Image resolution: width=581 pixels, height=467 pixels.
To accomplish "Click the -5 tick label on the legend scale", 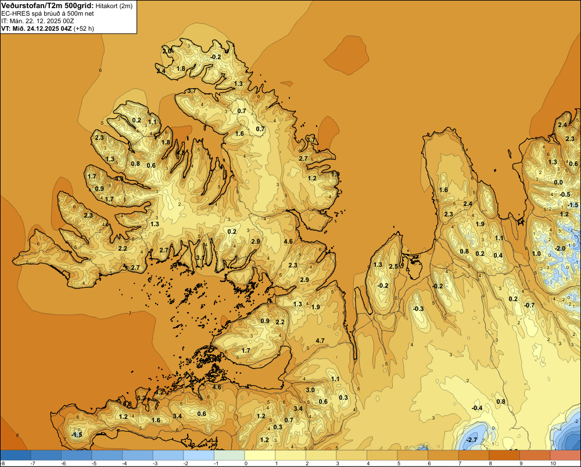I will pos(94,464).
